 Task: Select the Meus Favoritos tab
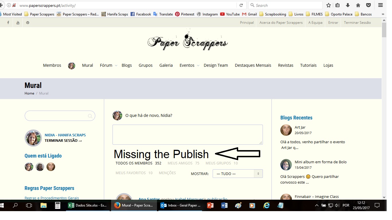[x=134, y=173]
